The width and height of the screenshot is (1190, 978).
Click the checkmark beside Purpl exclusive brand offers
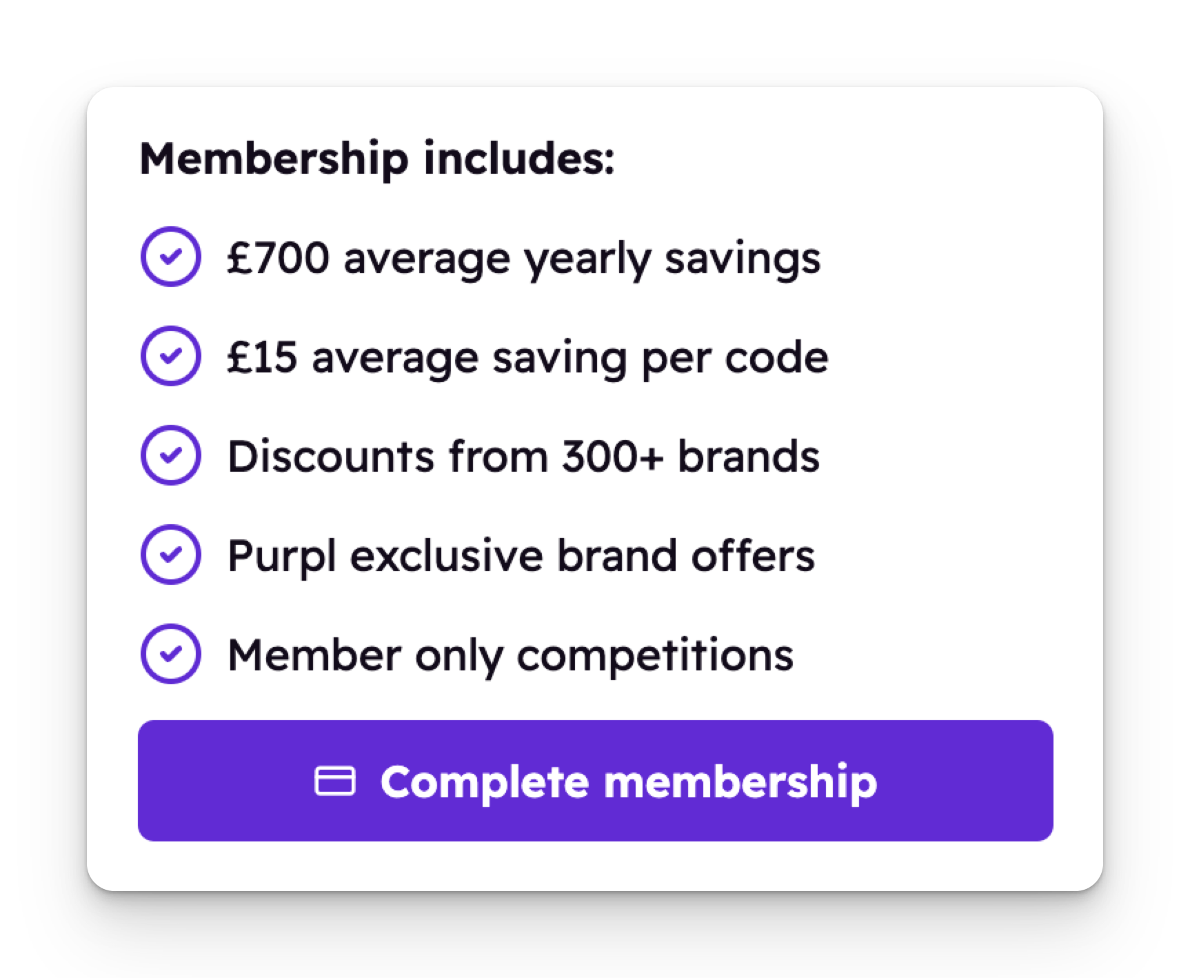click(x=171, y=555)
